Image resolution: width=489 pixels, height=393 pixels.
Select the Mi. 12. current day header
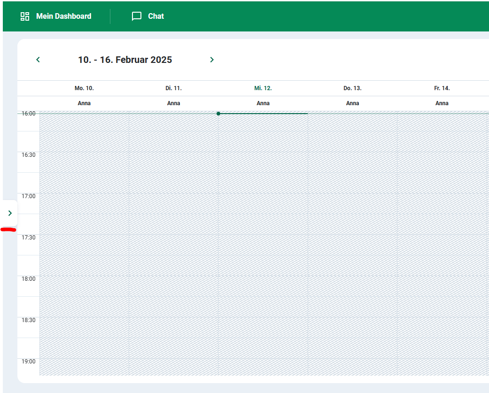pos(263,88)
